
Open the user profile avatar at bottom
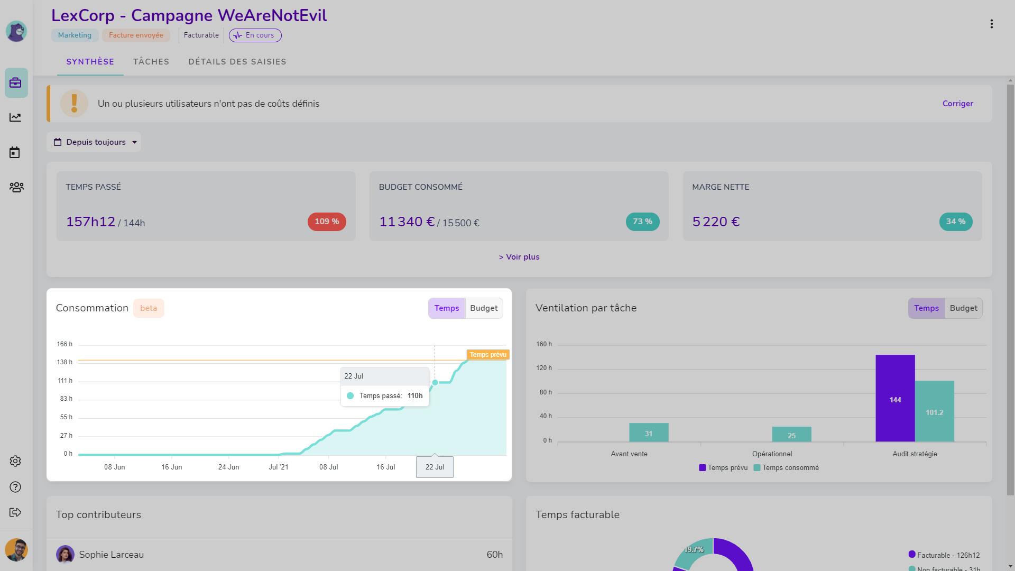[x=16, y=550]
